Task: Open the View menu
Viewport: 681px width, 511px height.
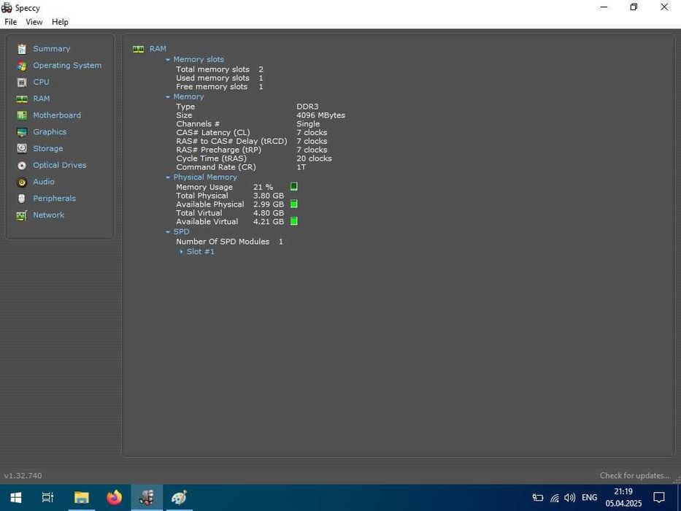Action: 34,22
